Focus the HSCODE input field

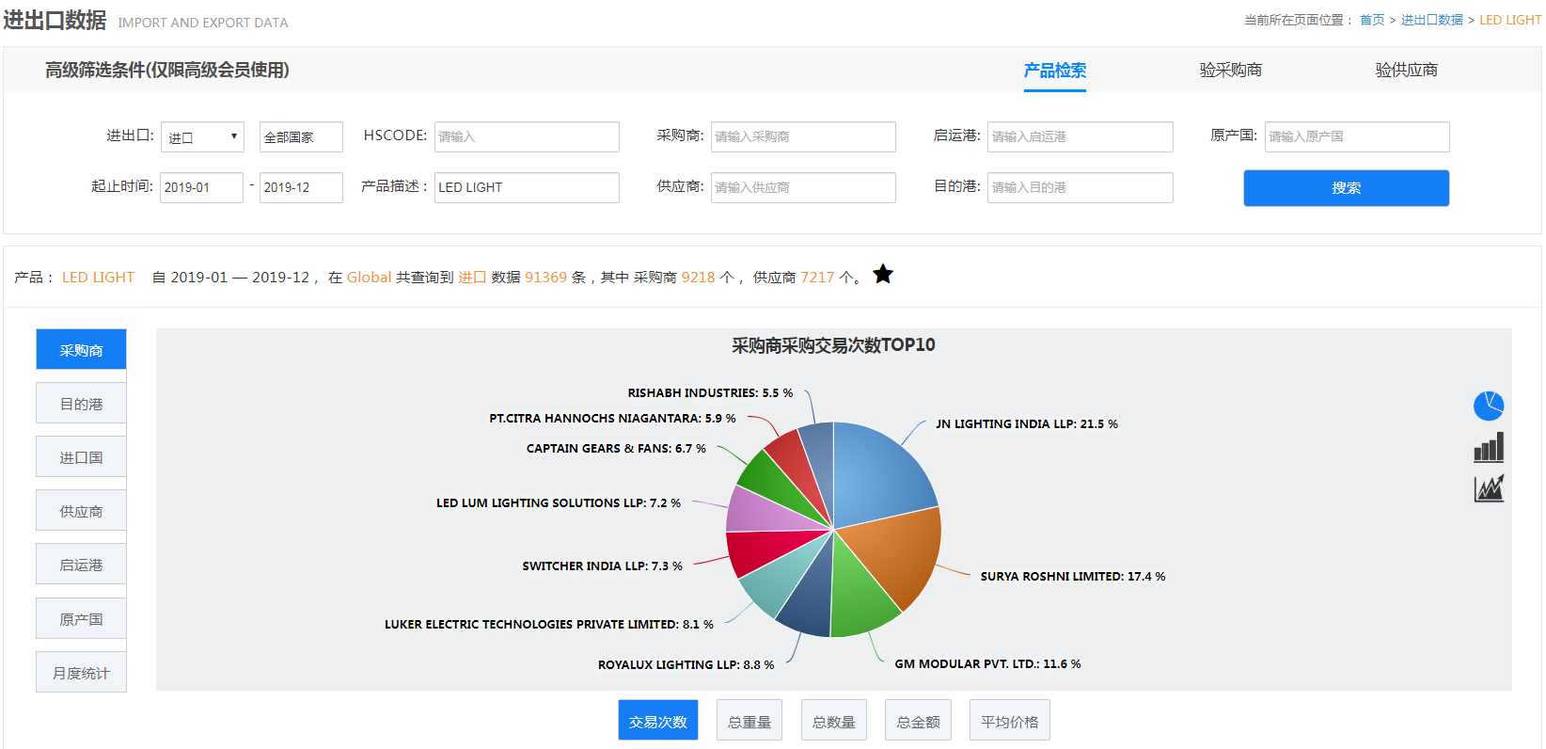(527, 137)
